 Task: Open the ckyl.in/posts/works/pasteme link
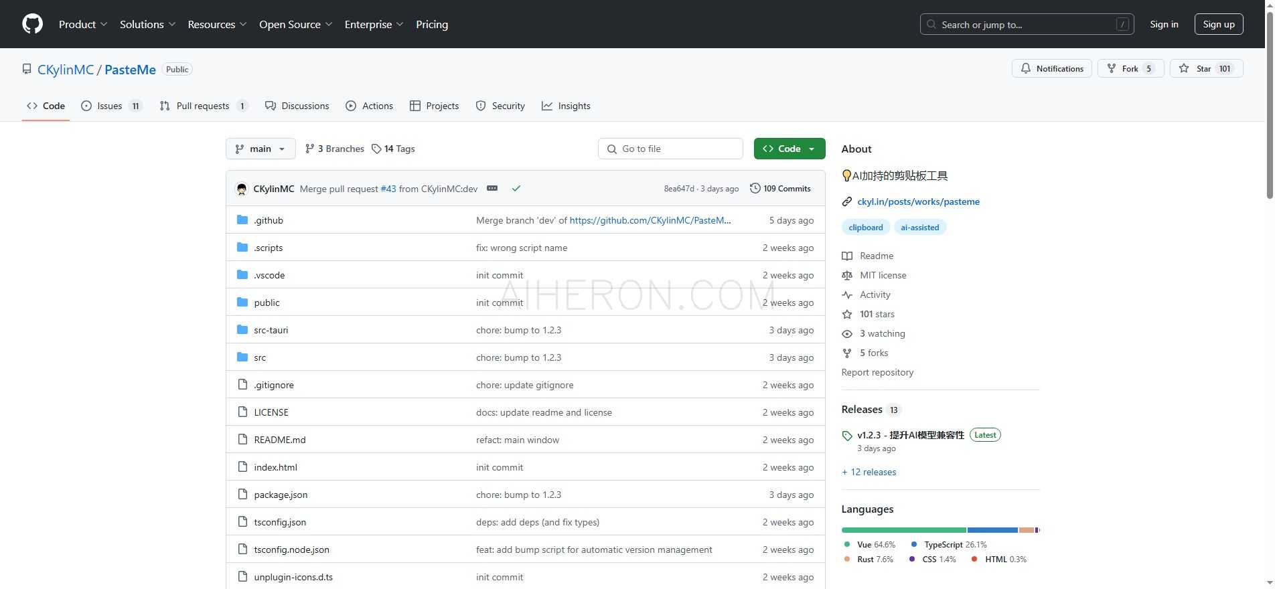(918, 201)
